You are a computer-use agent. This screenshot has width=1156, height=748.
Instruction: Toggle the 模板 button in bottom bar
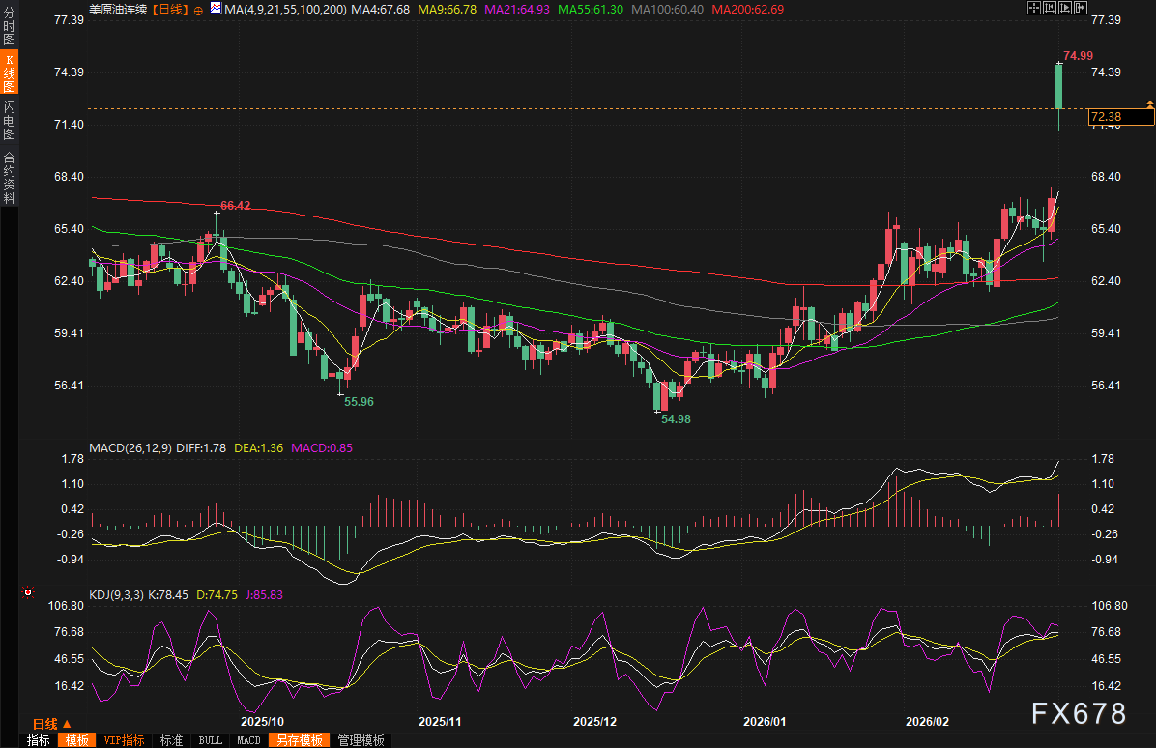tap(77, 740)
